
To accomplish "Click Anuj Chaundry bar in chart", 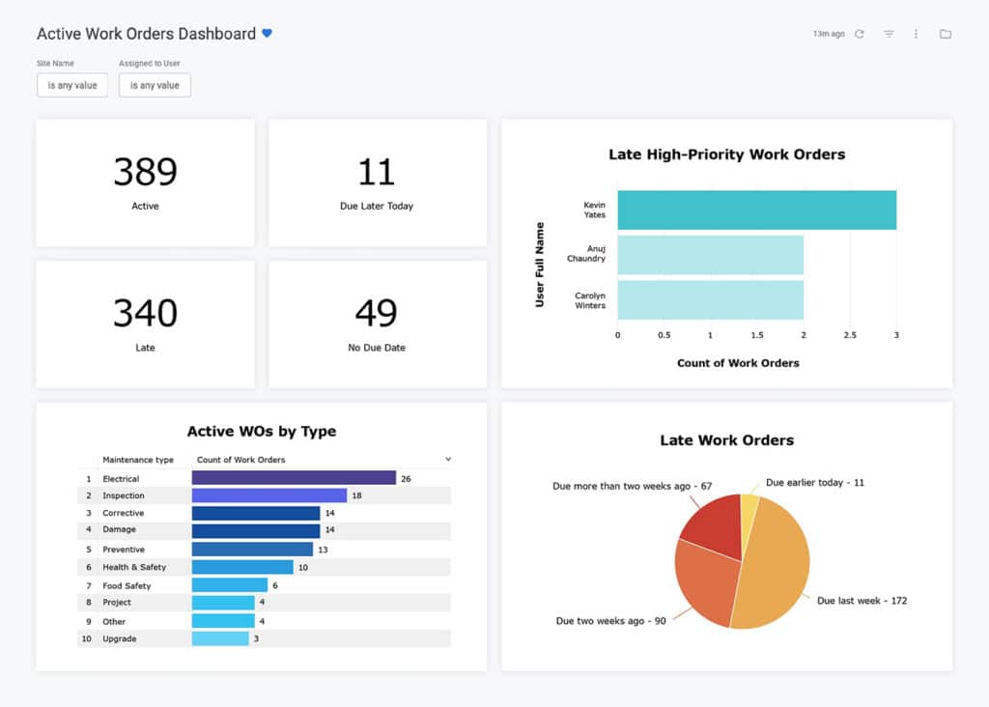I will point(710,255).
